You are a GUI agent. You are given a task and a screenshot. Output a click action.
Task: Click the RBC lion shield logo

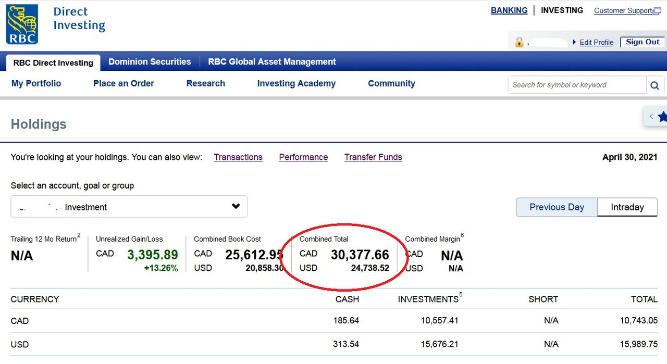pos(22,24)
